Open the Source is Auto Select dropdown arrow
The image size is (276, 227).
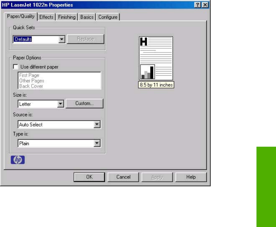click(97, 124)
